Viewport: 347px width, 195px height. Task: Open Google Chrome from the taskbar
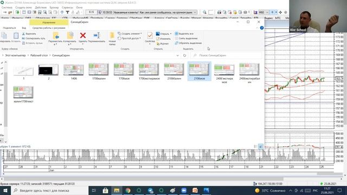128,190
